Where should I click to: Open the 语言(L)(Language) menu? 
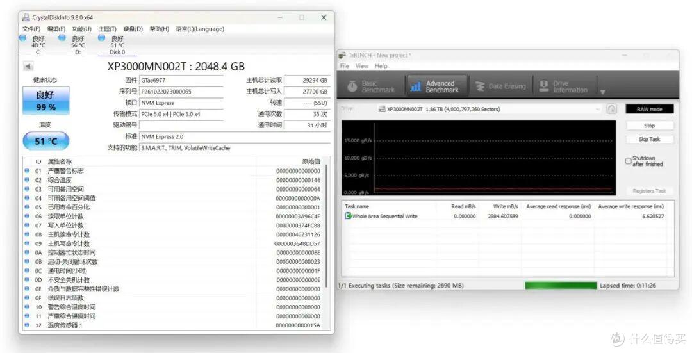[x=200, y=29]
